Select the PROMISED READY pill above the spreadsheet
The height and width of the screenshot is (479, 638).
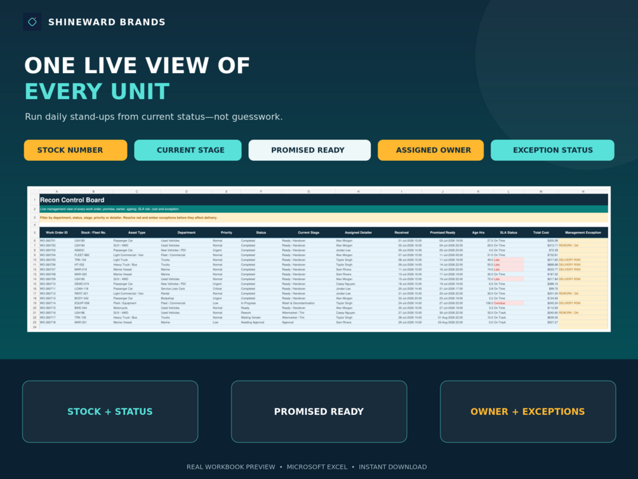tap(310, 150)
